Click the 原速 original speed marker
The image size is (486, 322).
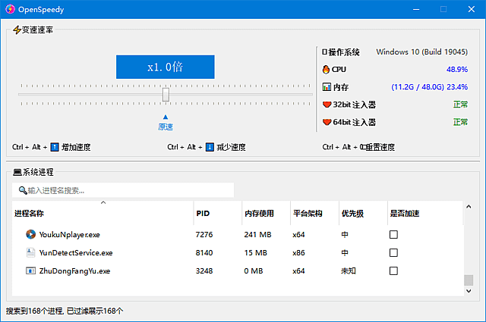166,123
